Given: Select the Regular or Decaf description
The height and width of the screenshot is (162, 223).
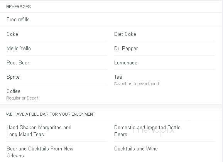Looking at the screenshot, I should tap(22, 98).
